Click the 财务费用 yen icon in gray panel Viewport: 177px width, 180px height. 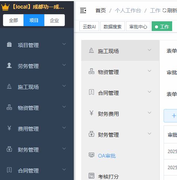(x=91, y=113)
